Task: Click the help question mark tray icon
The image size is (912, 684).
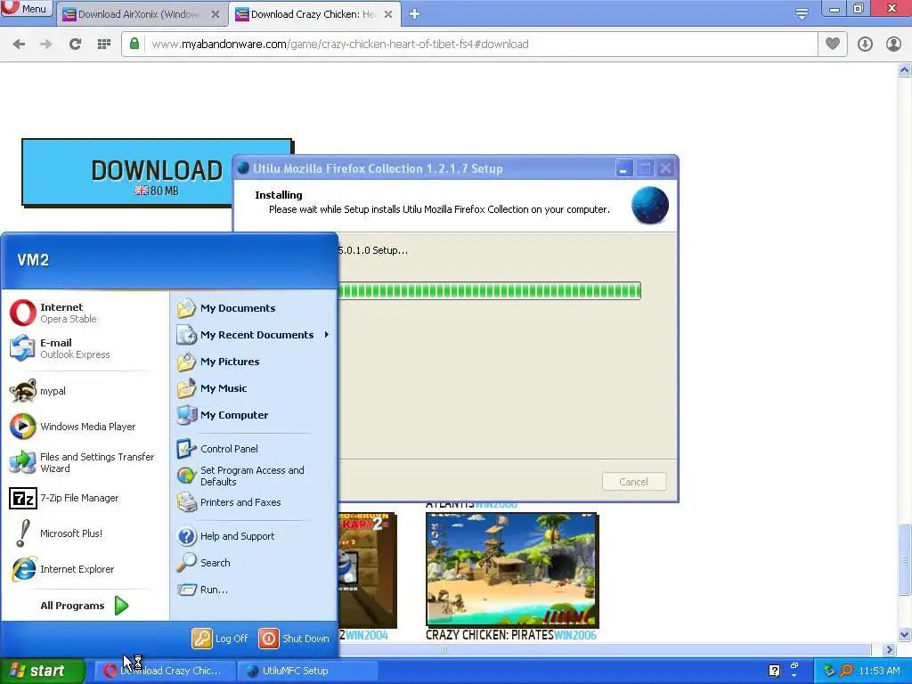Action: click(x=774, y=671)
